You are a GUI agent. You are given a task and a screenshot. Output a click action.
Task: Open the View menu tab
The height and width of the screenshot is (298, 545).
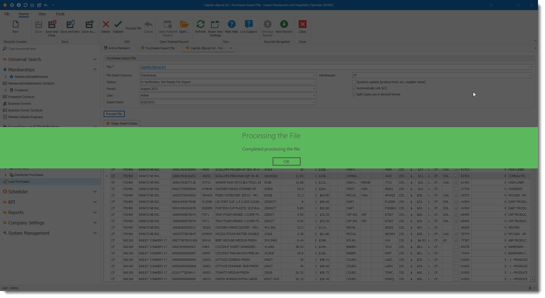pos(42,14)
